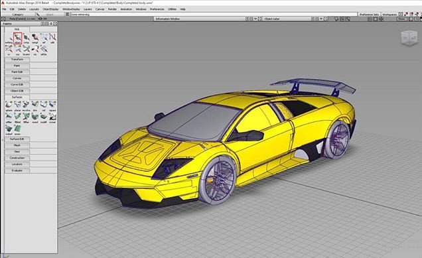
Task: Choose the sphere primitive surface tool
Action: coord(9,106)
